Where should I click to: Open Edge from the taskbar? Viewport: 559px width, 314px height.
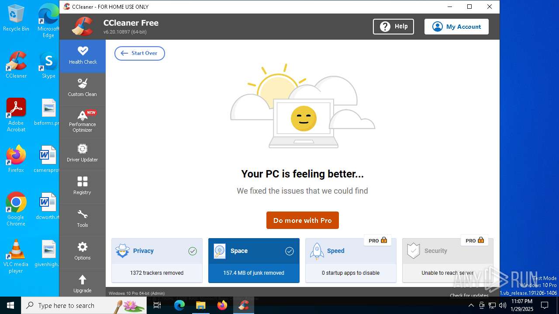pyautogui.click(x=179, y=305)
